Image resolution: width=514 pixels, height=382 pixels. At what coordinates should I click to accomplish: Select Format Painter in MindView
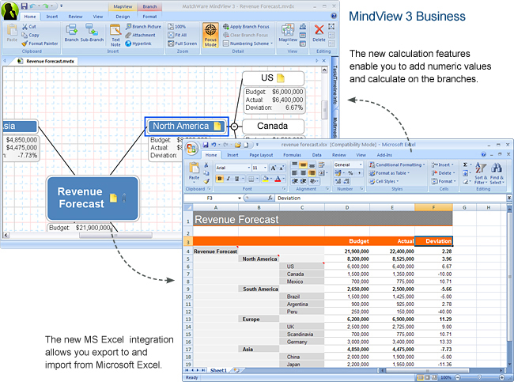[40, 43]
